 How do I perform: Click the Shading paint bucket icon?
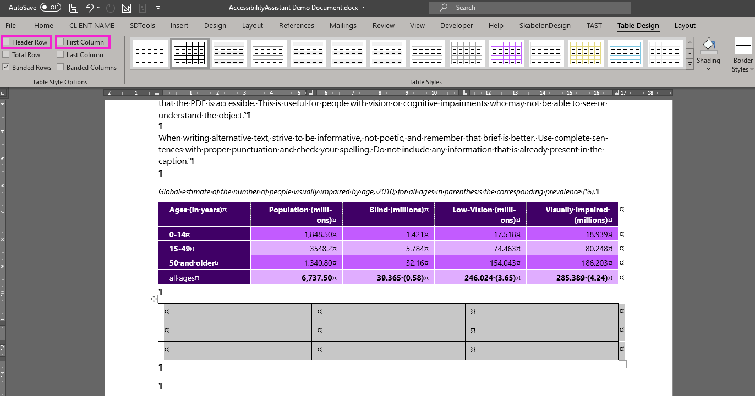(x=708, y=46)
